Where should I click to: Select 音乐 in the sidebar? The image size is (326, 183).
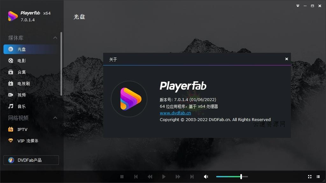21,106
